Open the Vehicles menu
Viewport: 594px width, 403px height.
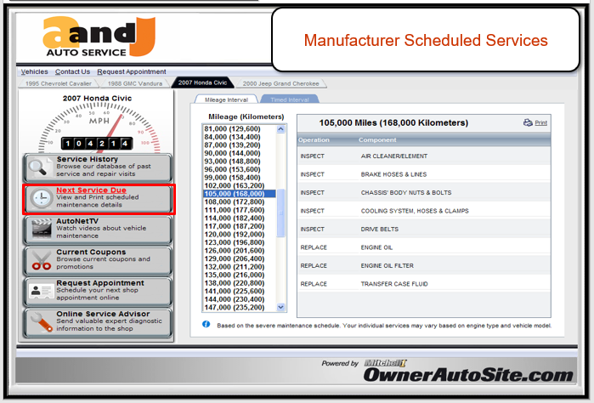pos(35,71)
